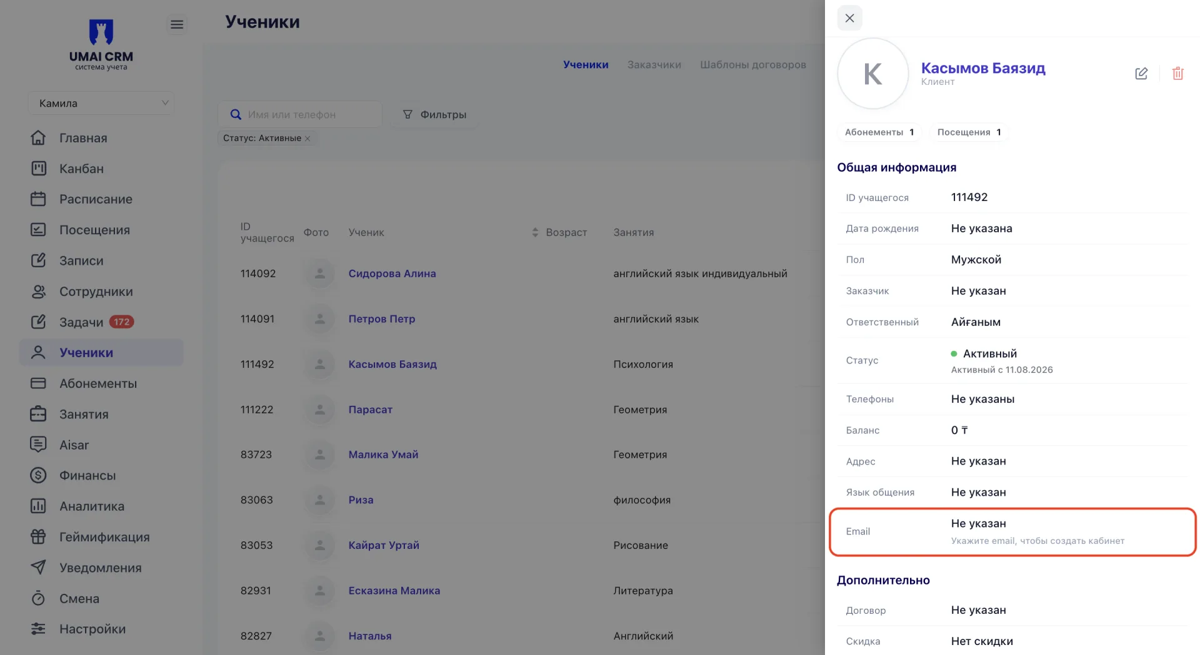Click the Расписание calendar icon
The image size is (1200, 655).
(x=38, y=199)
